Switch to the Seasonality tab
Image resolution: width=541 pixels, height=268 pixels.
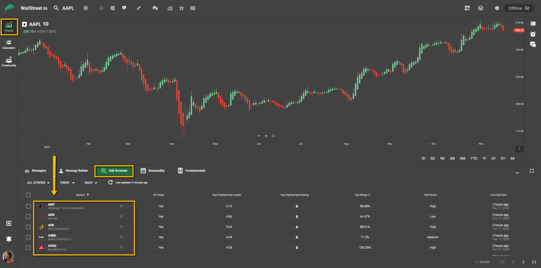[153, 171]
